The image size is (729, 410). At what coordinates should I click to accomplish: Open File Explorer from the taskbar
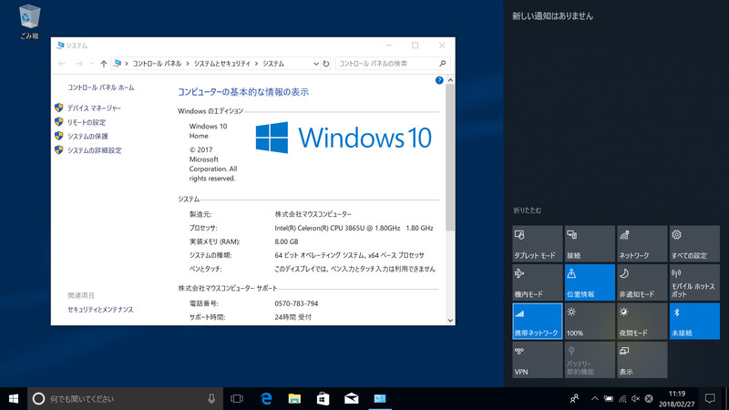pyautogui.click(x=294, y=398)
